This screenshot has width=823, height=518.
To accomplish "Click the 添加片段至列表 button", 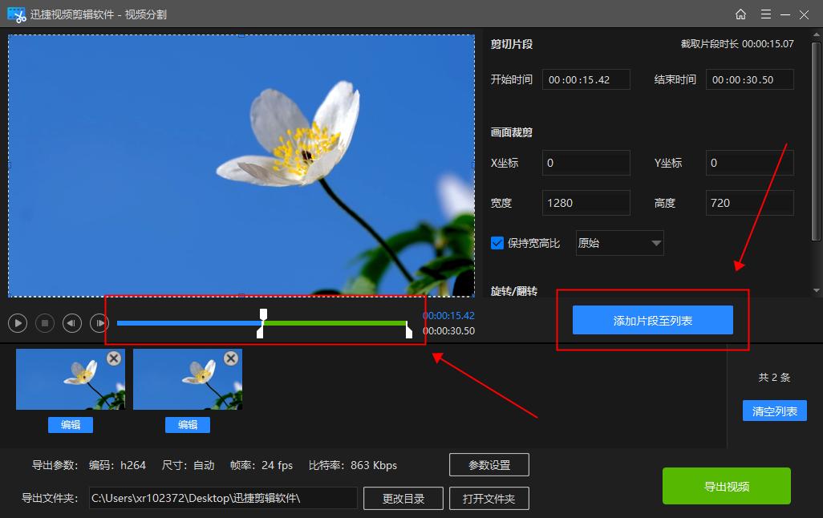I will (652, 319).
